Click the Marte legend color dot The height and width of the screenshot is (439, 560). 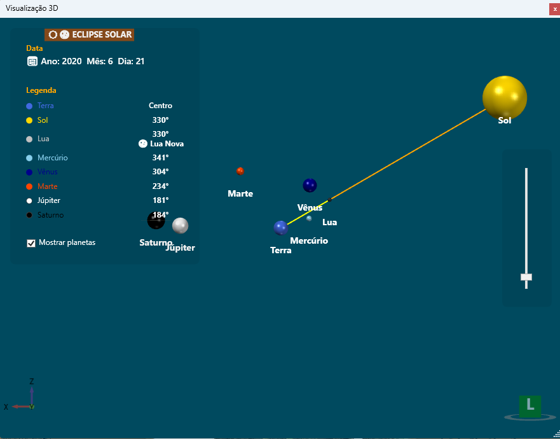click(29, 186)
